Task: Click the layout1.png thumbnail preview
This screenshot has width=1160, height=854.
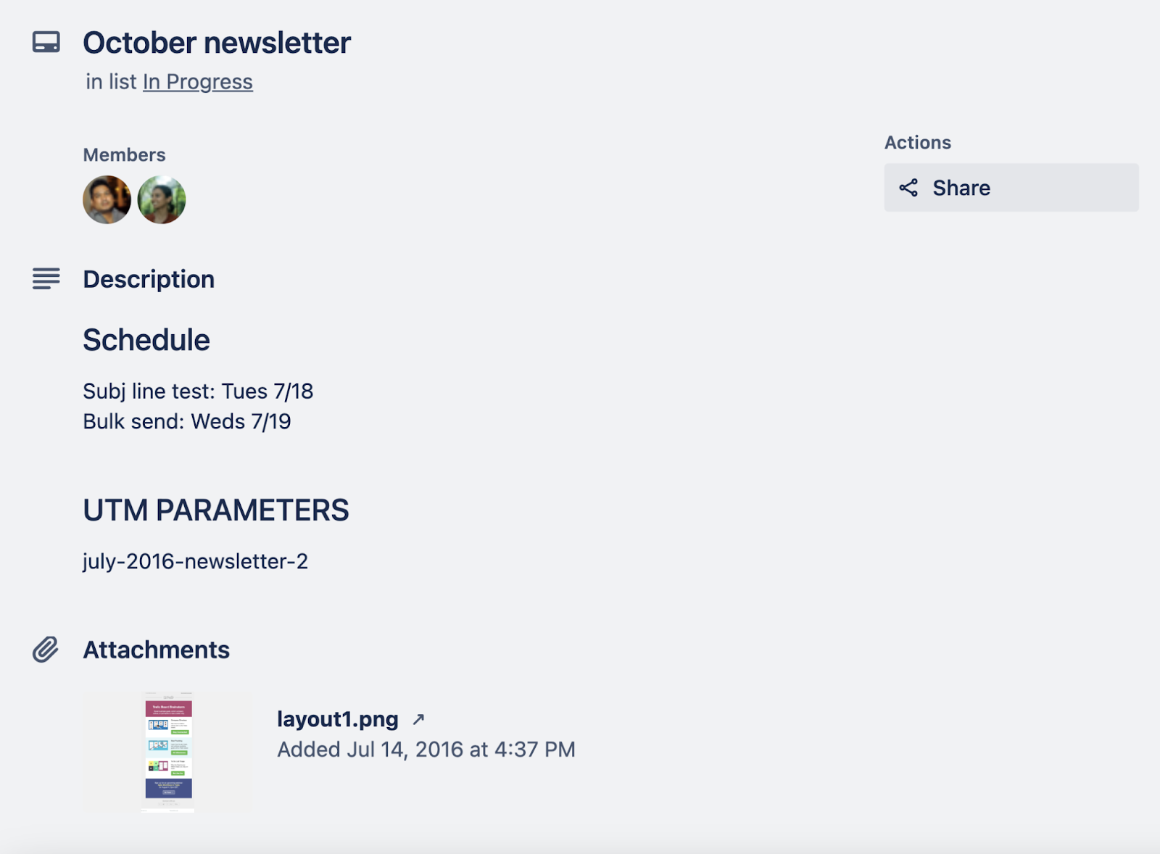Action: [169, 750]
